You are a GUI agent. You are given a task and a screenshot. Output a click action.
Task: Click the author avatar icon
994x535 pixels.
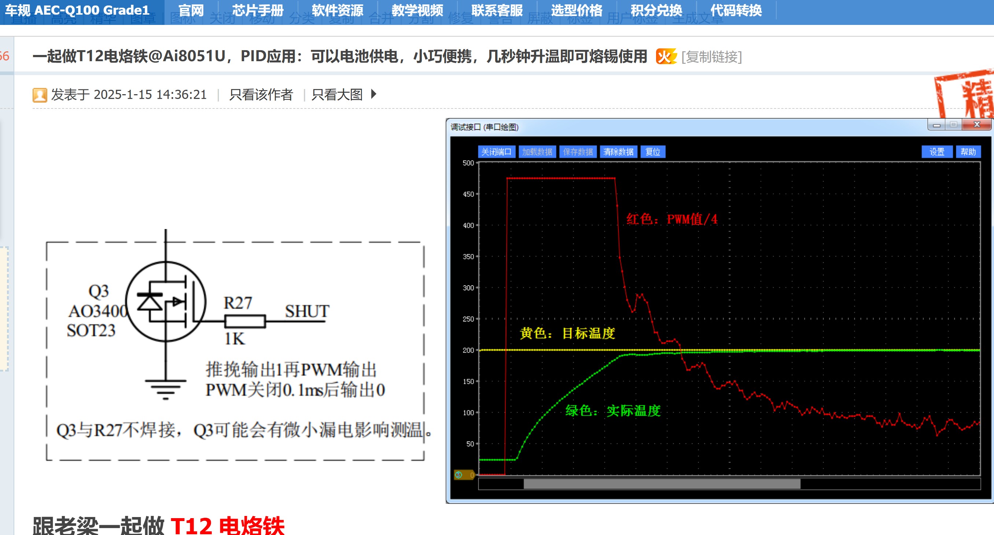pos(40,95)
